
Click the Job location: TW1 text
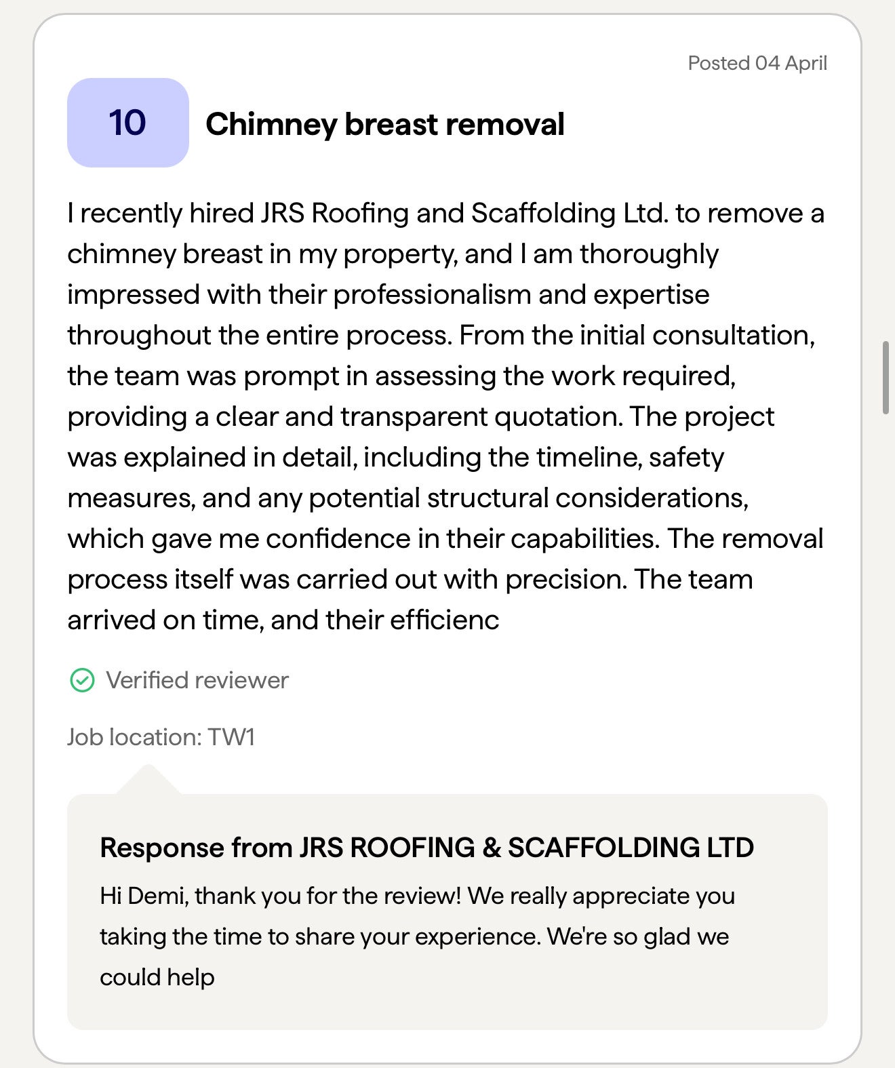[161, 737]
